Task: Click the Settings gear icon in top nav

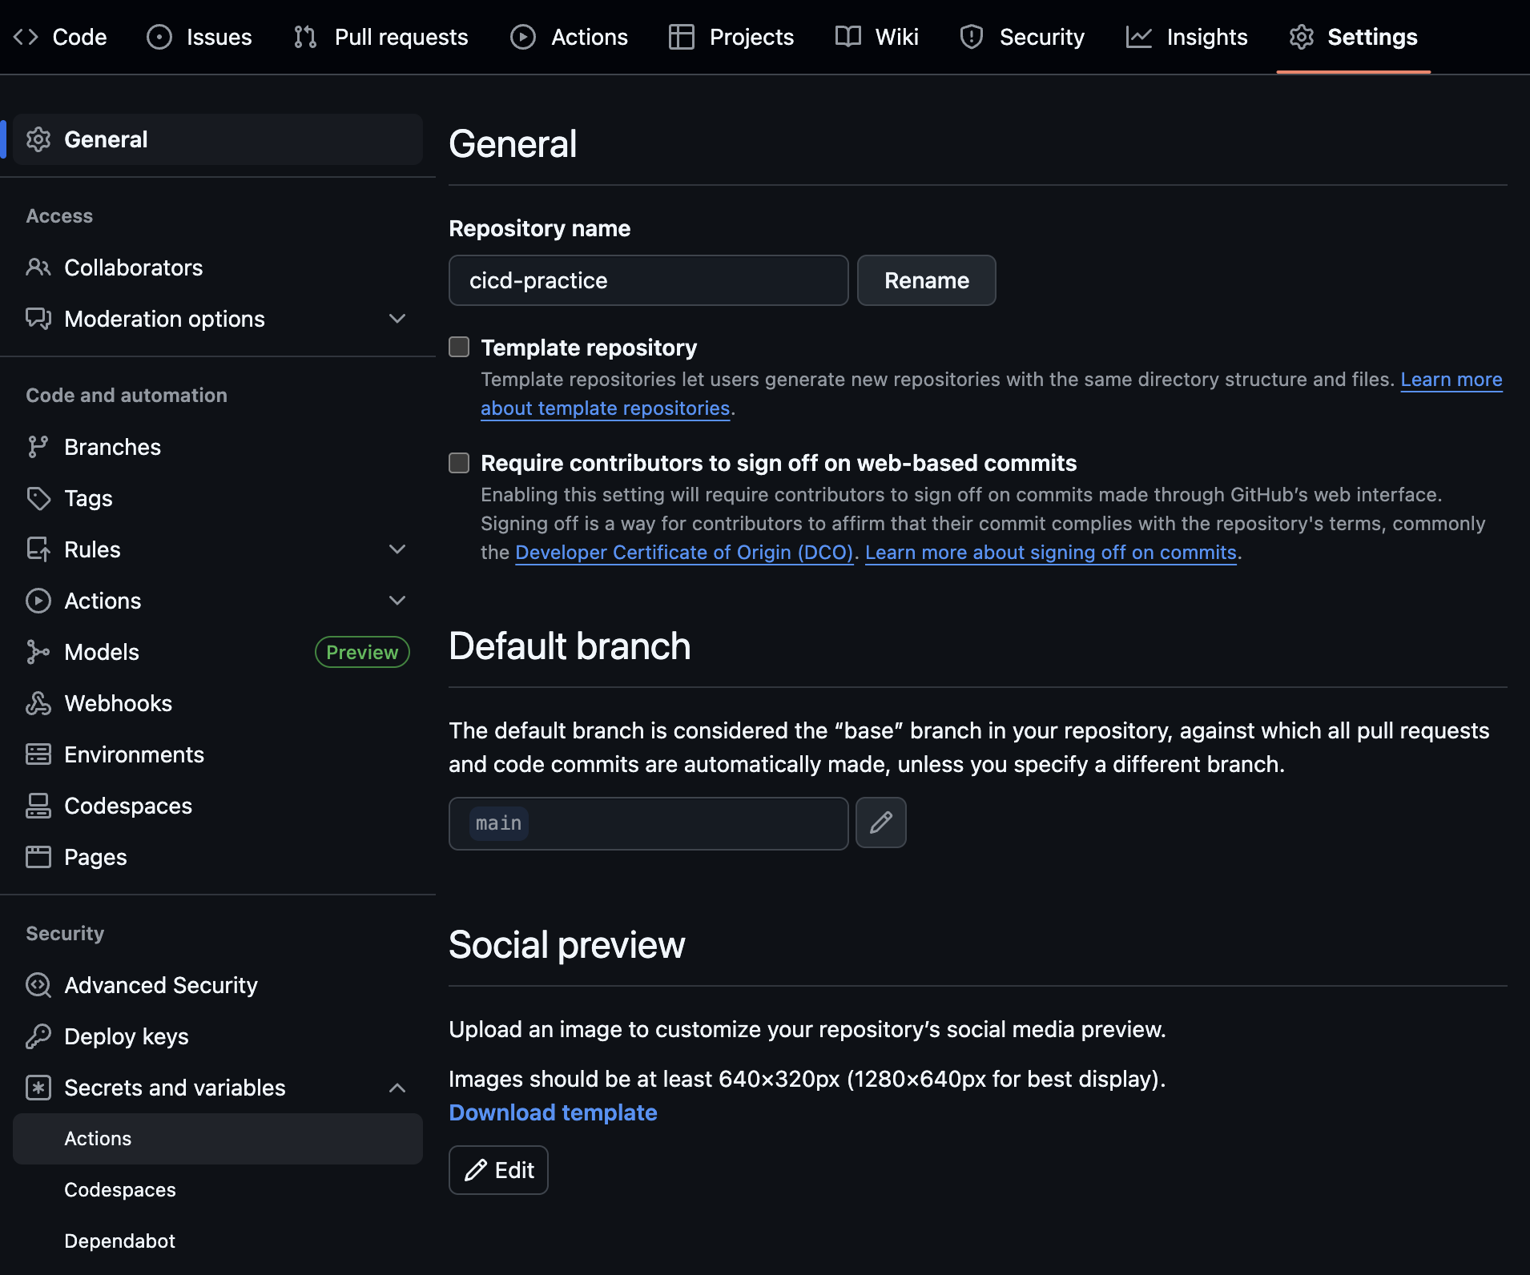Action: point(1302,37)
